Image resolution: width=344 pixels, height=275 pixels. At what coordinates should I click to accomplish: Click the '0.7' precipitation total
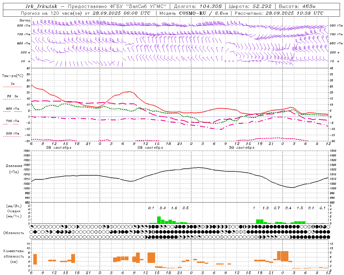point(277,208)
